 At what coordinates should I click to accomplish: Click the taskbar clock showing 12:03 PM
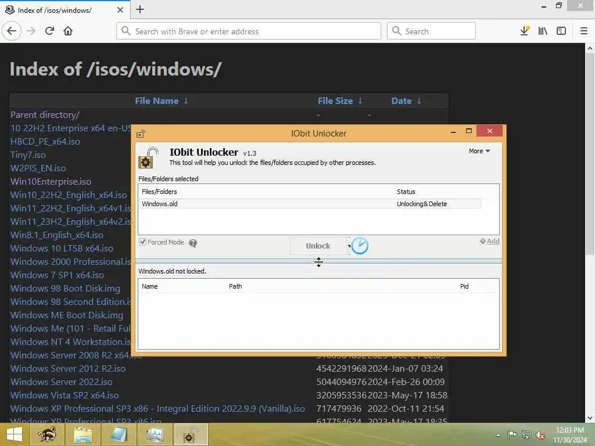tap(569, 434)
